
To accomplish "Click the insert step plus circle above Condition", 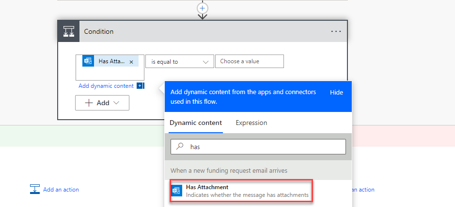I will [x=203, y=8].
